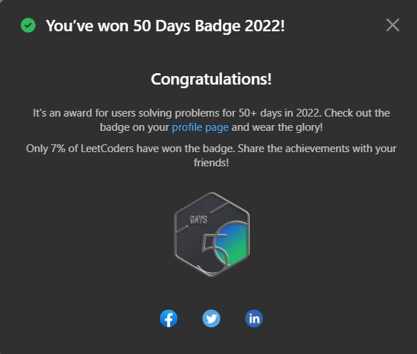Click the "2022!" part of the title
This screenshot has height=354, width=417.
265,26
